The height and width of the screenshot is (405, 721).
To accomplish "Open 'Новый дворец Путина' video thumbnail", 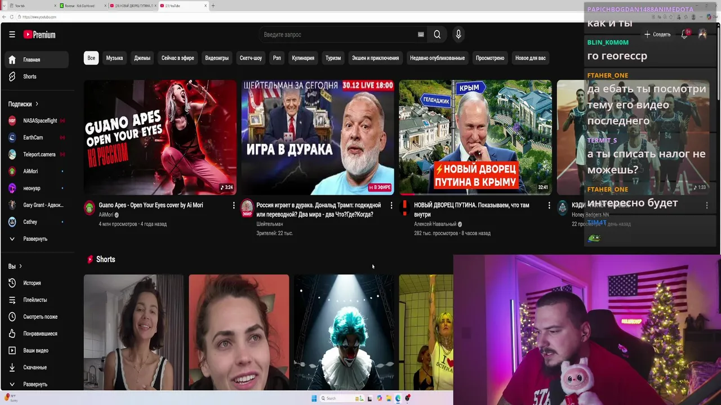I will pyautogui.click(x=475, y=137).
